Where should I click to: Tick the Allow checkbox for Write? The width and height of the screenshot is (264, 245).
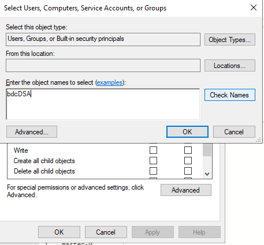tap(153, 150)
